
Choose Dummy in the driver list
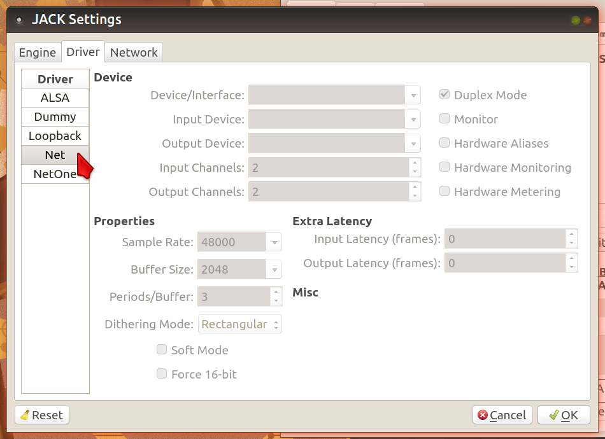[x=55, y=117]
